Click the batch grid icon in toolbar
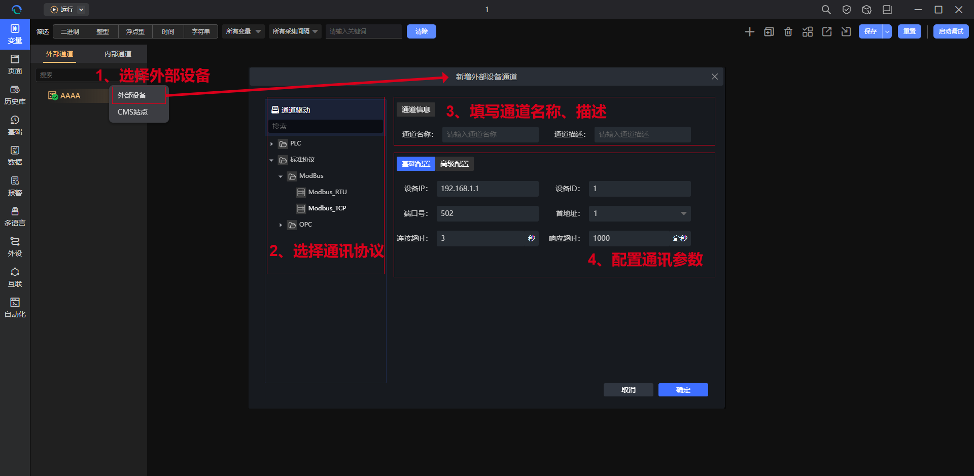The width and height of the screenshot is (974, 476). point(807,32)
